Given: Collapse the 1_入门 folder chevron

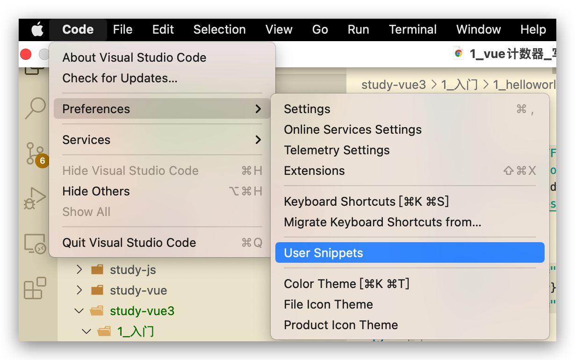Looking at the screenshot, I should pos(86,331).
